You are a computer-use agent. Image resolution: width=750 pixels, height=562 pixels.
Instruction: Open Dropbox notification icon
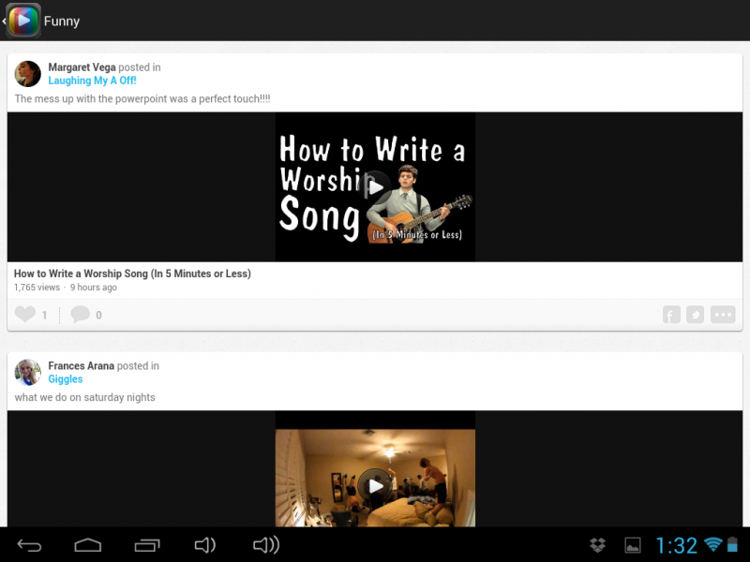click(x=598, y=545)
